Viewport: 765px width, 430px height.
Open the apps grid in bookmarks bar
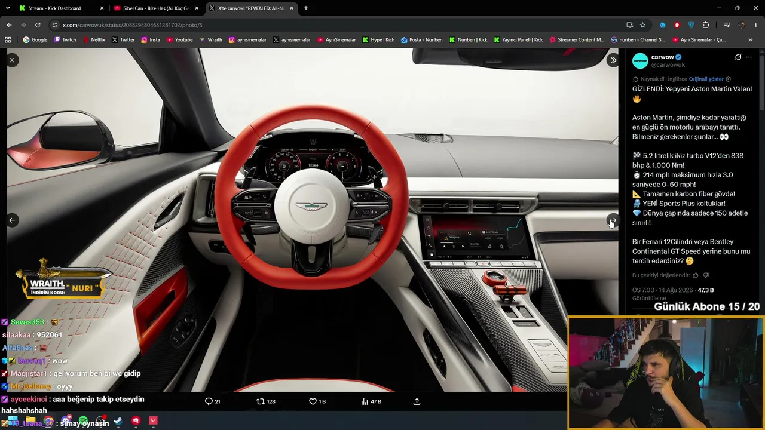pos(8,40)
